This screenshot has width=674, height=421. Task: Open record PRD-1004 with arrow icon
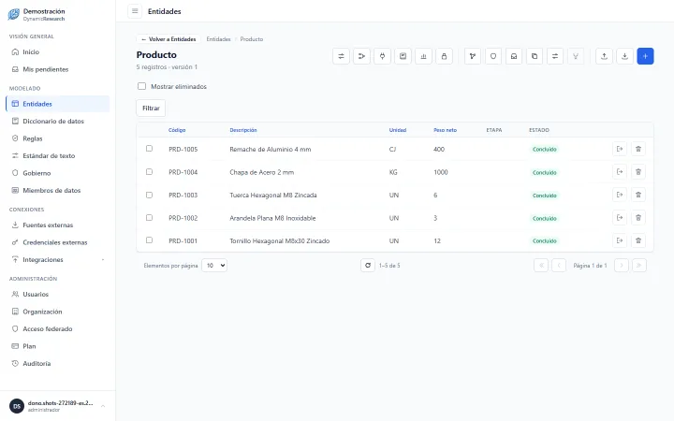pos(620,172)
